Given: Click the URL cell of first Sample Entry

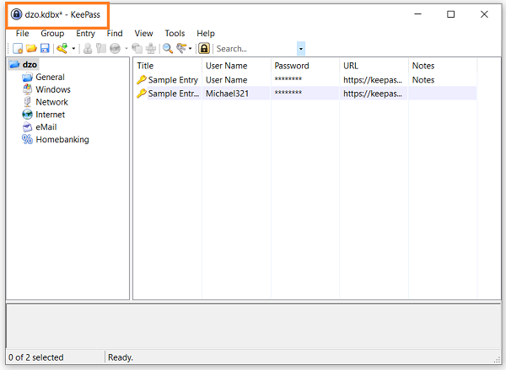Looking at the screenshot, I should (373, 80).
